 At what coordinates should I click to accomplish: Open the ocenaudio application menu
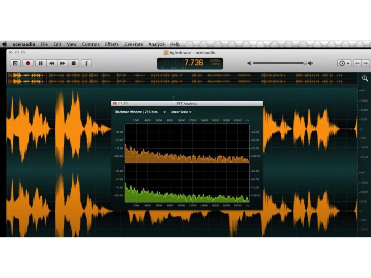(x=24, y=44)
